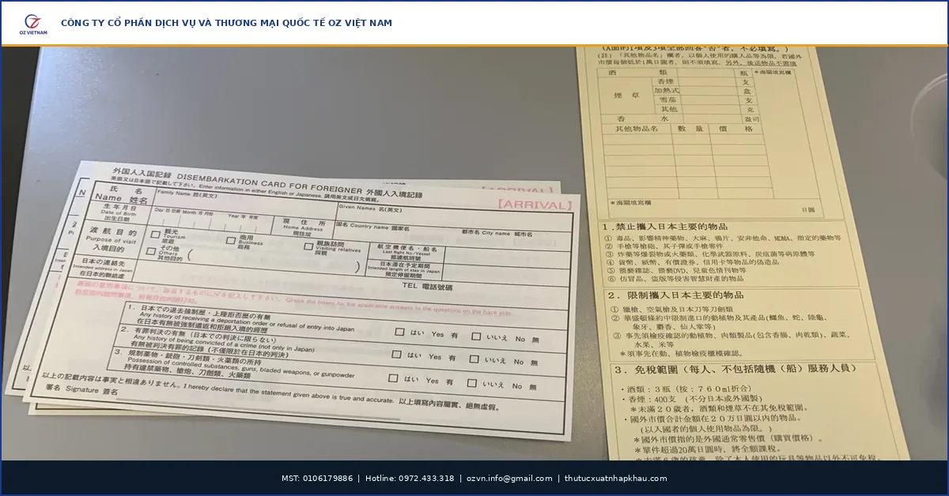Tick Yes for deportation order history question
Screen dimensions: 949x496
pos(400,333)
